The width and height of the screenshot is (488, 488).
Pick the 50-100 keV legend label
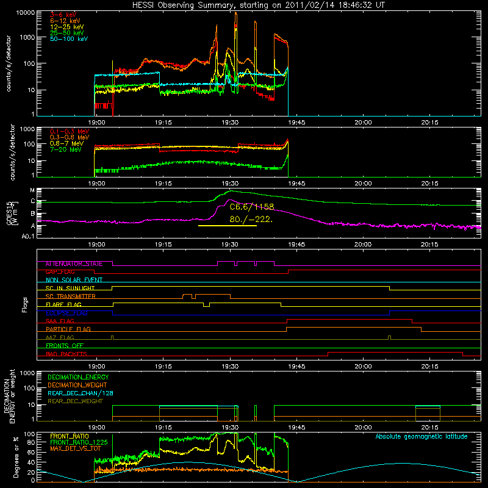click(x=69, y=39)
